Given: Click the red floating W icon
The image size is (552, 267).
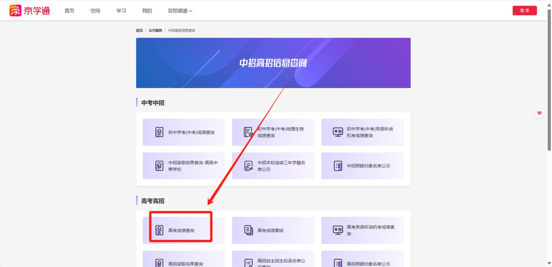Looking at the screenshot, I should pos(539,113).
